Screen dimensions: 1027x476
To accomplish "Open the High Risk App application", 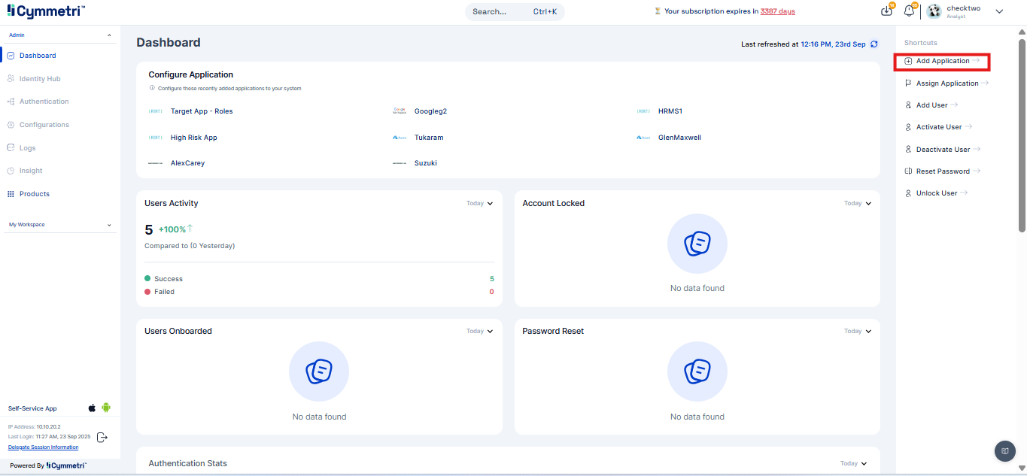I will coord(193,138).
